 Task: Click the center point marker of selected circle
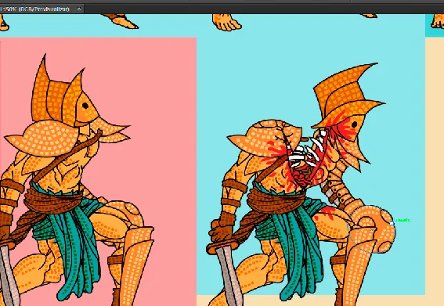[371, 230]
